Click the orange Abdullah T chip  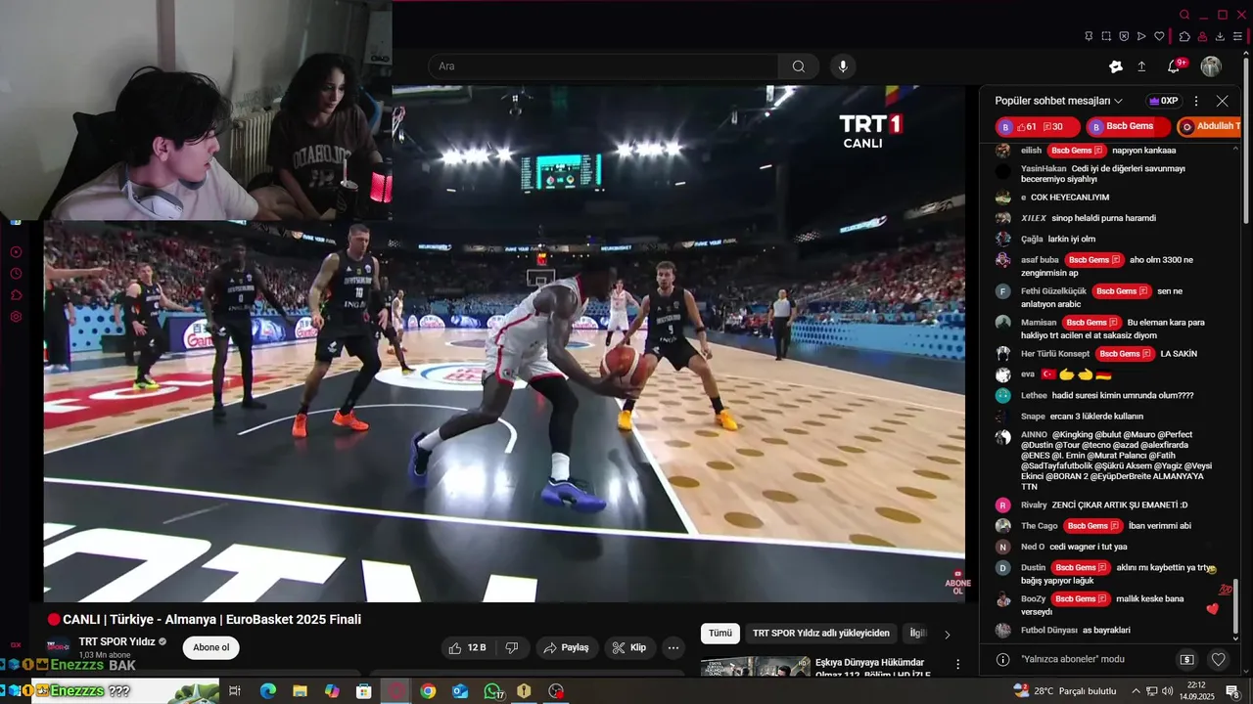1209,126
